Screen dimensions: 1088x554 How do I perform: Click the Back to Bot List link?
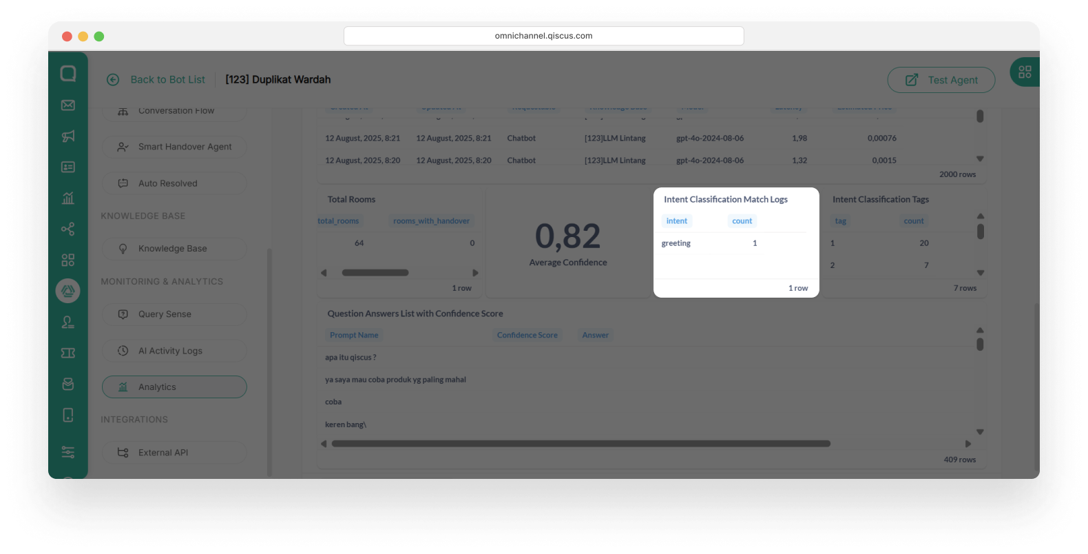point(167,80)
